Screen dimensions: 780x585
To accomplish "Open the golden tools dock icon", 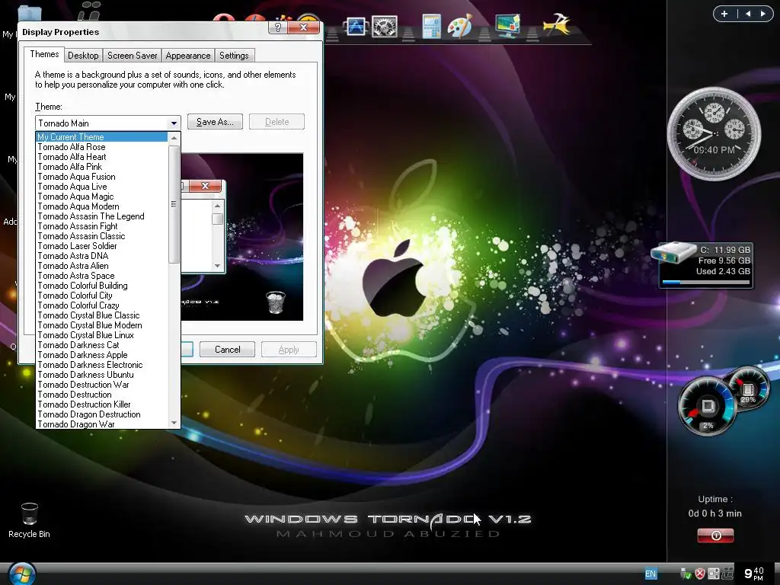I will [557, 24].
